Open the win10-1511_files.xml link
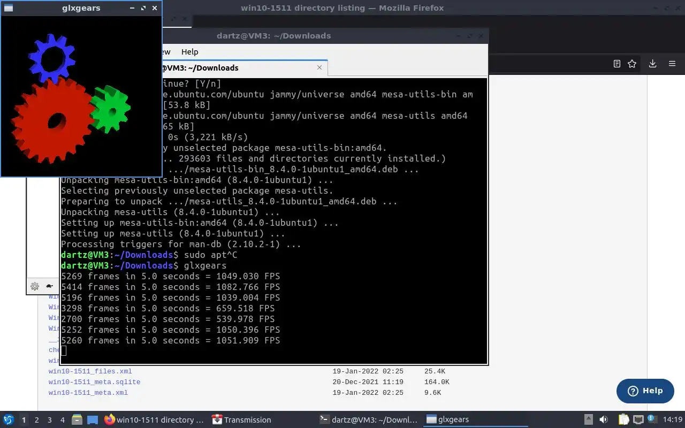685x428 pixels. (90, 371)
